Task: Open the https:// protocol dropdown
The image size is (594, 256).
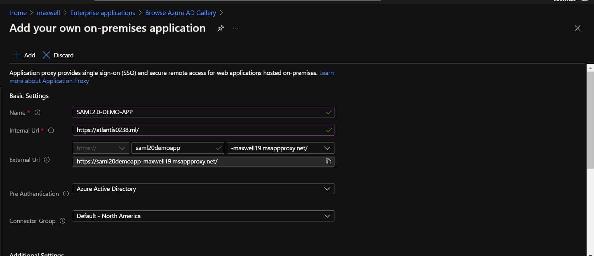Action: [101, 148]
